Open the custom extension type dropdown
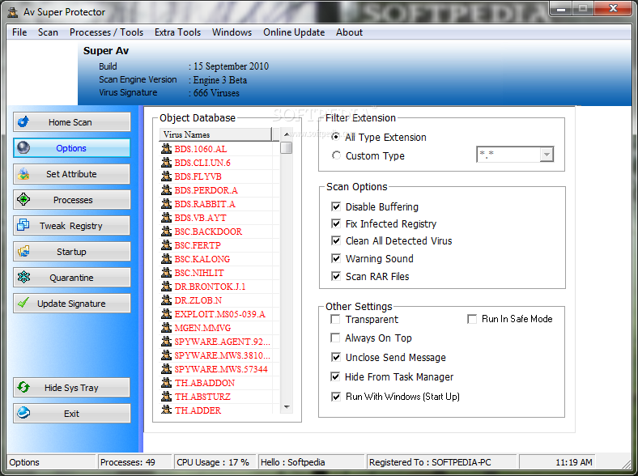The image size is (638, 476). [x=547, y=155]
